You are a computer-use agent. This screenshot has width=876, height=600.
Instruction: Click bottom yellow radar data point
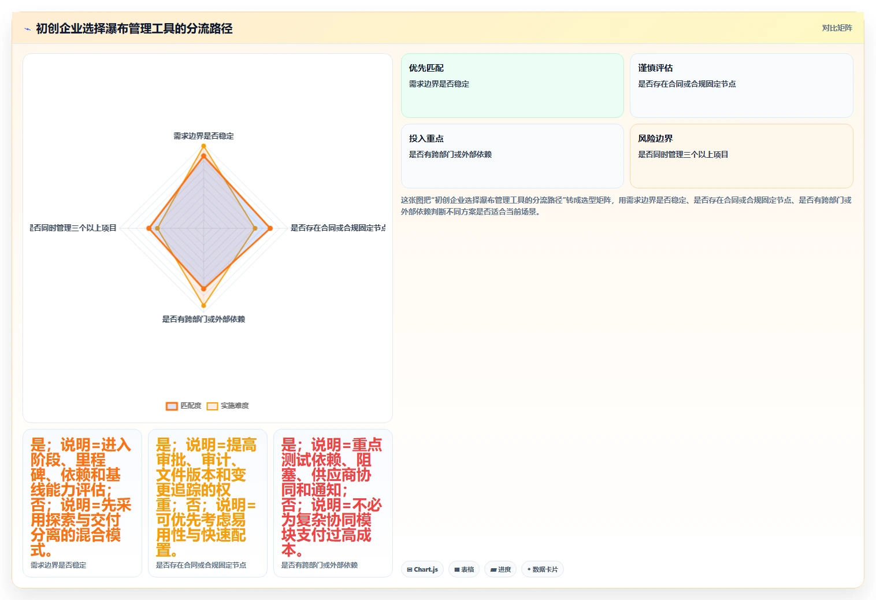pyautogui.click(x=203, y=305)
